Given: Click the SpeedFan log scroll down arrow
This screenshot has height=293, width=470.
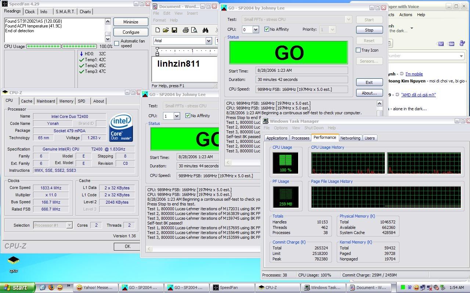Looking at the screenshot, I should tap(108, 39).
